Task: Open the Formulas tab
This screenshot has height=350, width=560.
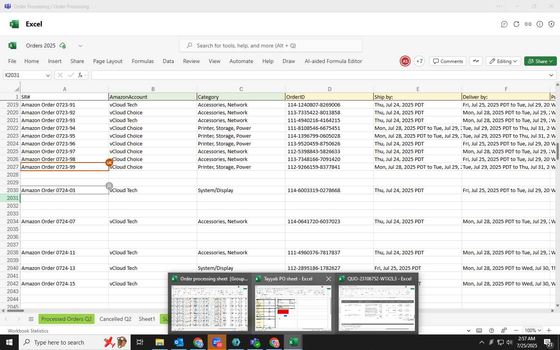Action: (x=143, y=61)
